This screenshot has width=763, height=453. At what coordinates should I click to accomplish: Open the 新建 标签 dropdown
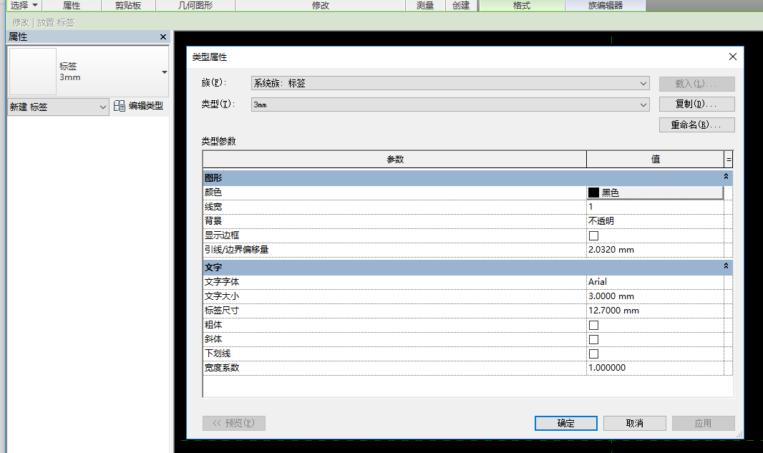click(58, 107)
